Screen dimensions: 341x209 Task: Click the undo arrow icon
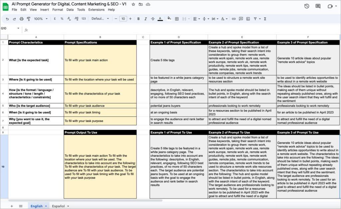point(7,19)
